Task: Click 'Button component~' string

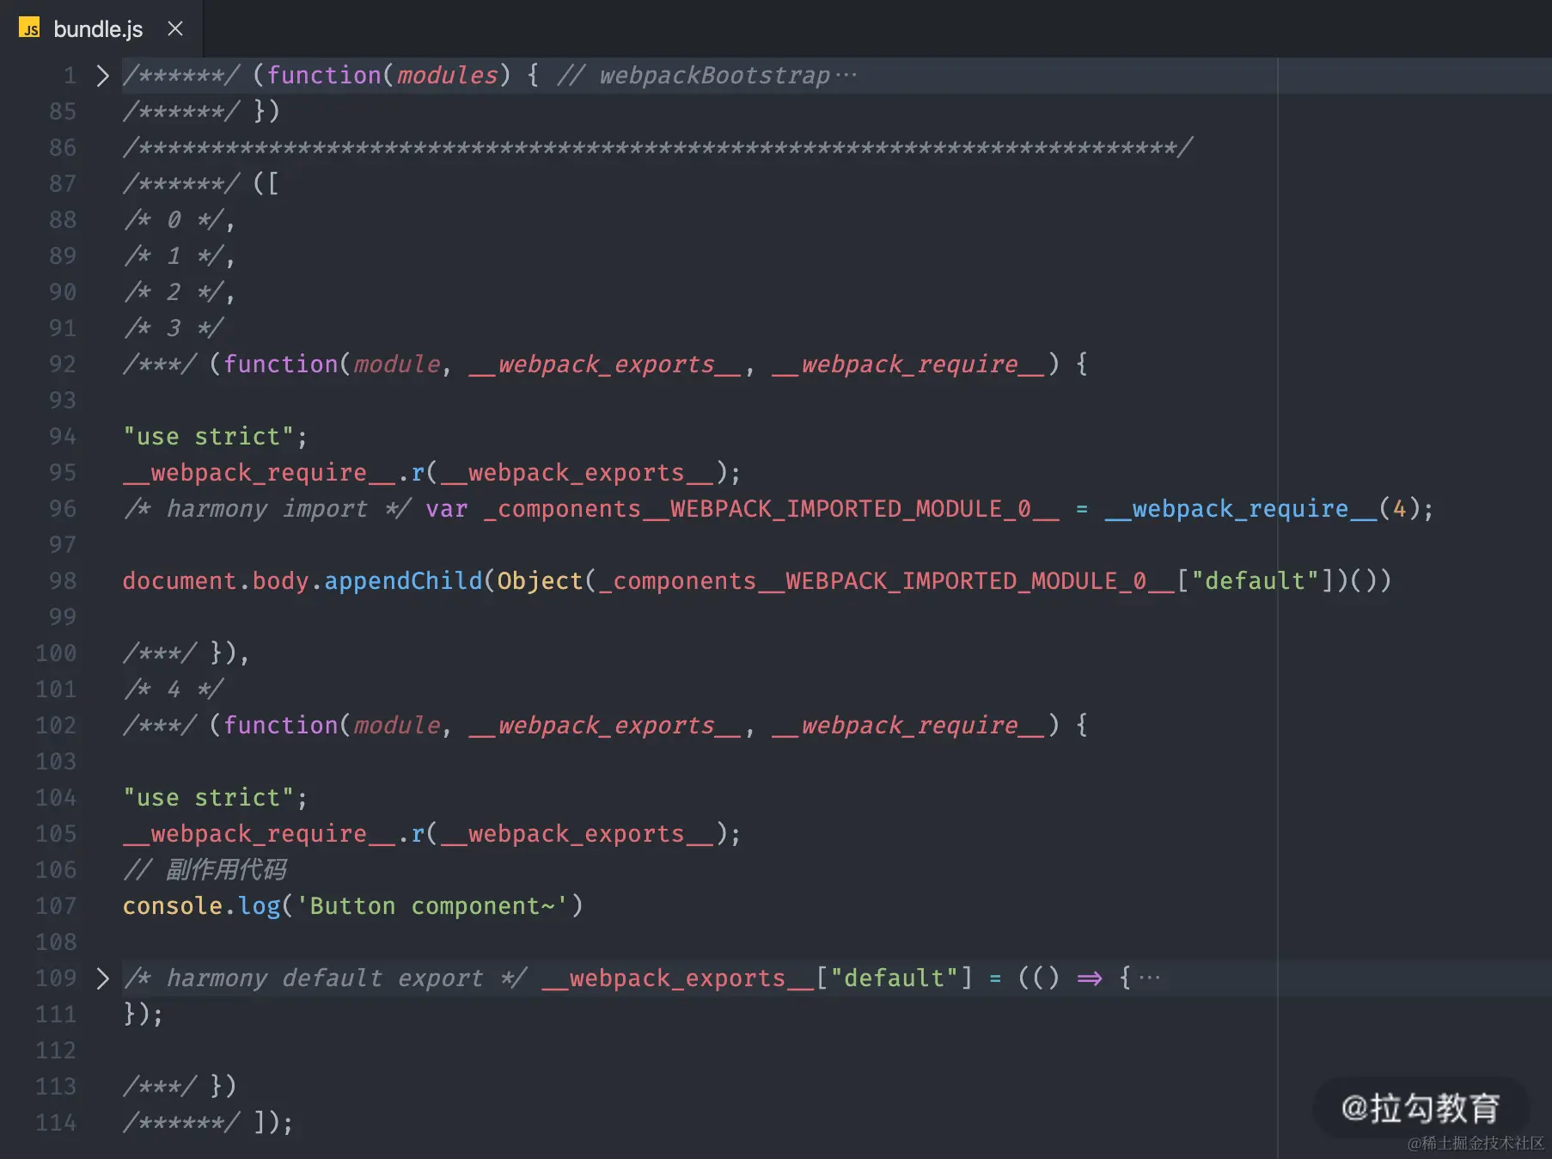Action: tap(432, 906)
